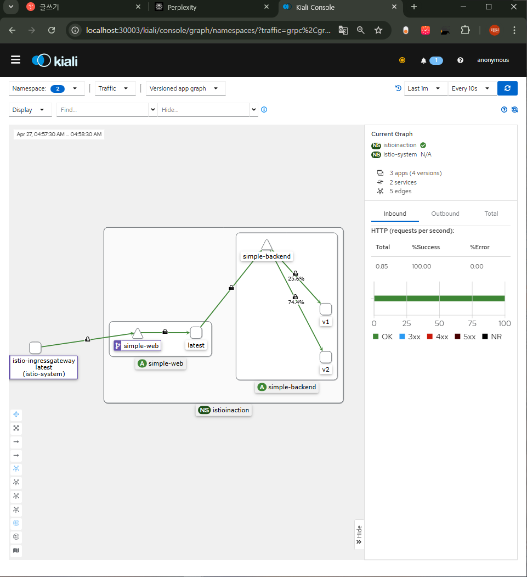
Task: Open the Traffic dropdown
Action: (115, 88)
